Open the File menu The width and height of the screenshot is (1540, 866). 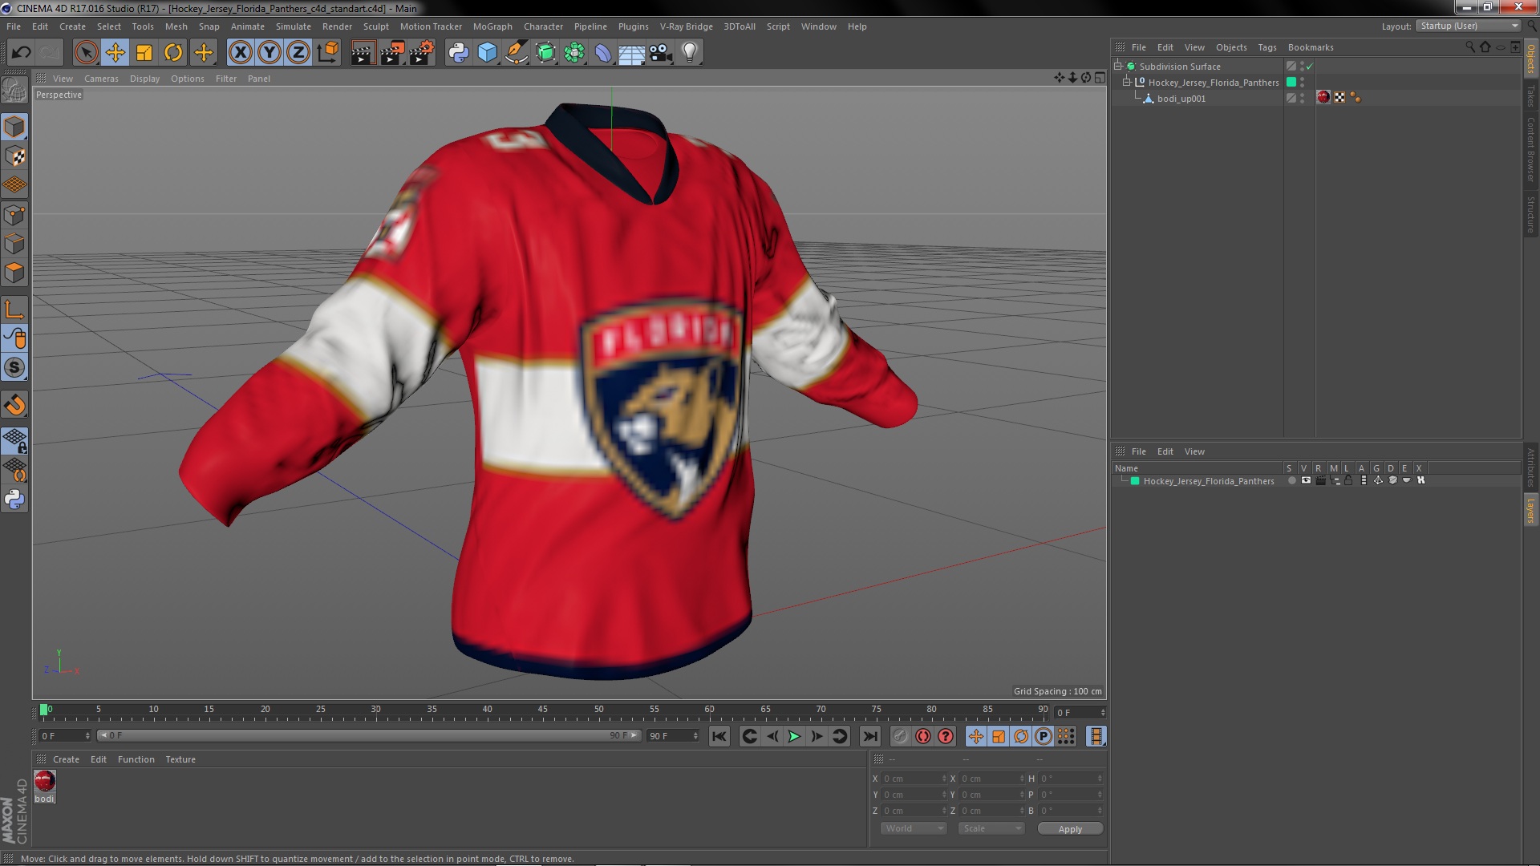tap(14, 26)
